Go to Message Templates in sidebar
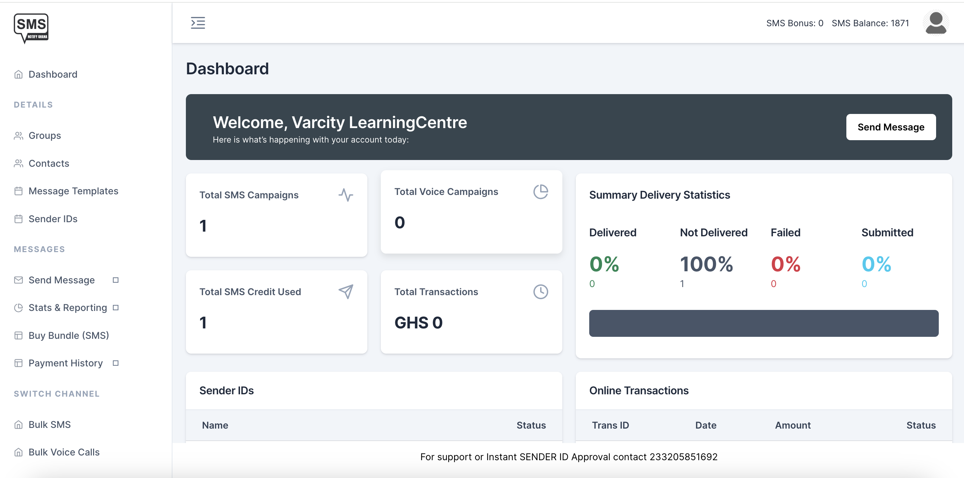The image size is (964, 478). [73, 191]
